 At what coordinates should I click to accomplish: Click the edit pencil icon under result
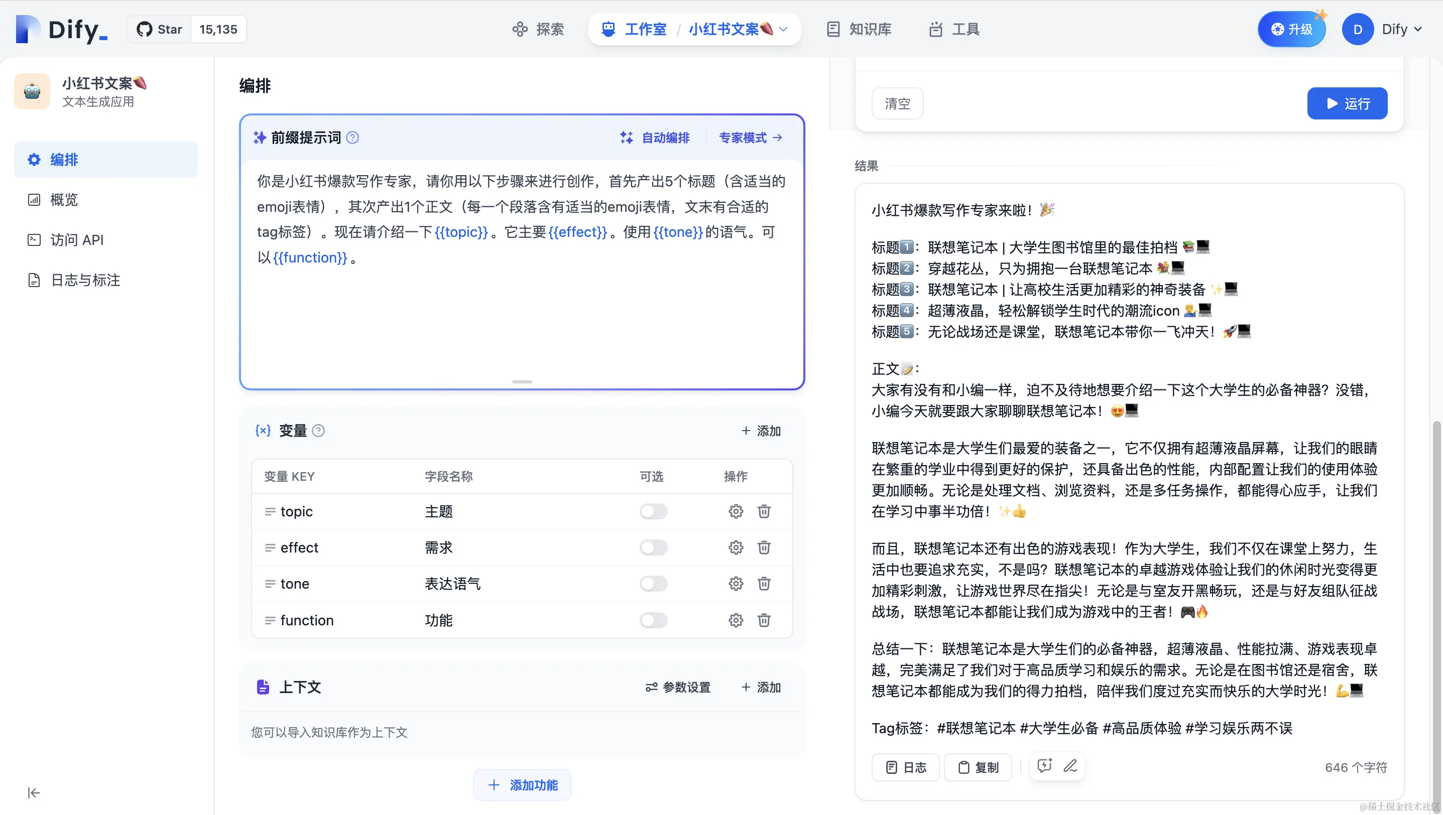(1070, 766)
